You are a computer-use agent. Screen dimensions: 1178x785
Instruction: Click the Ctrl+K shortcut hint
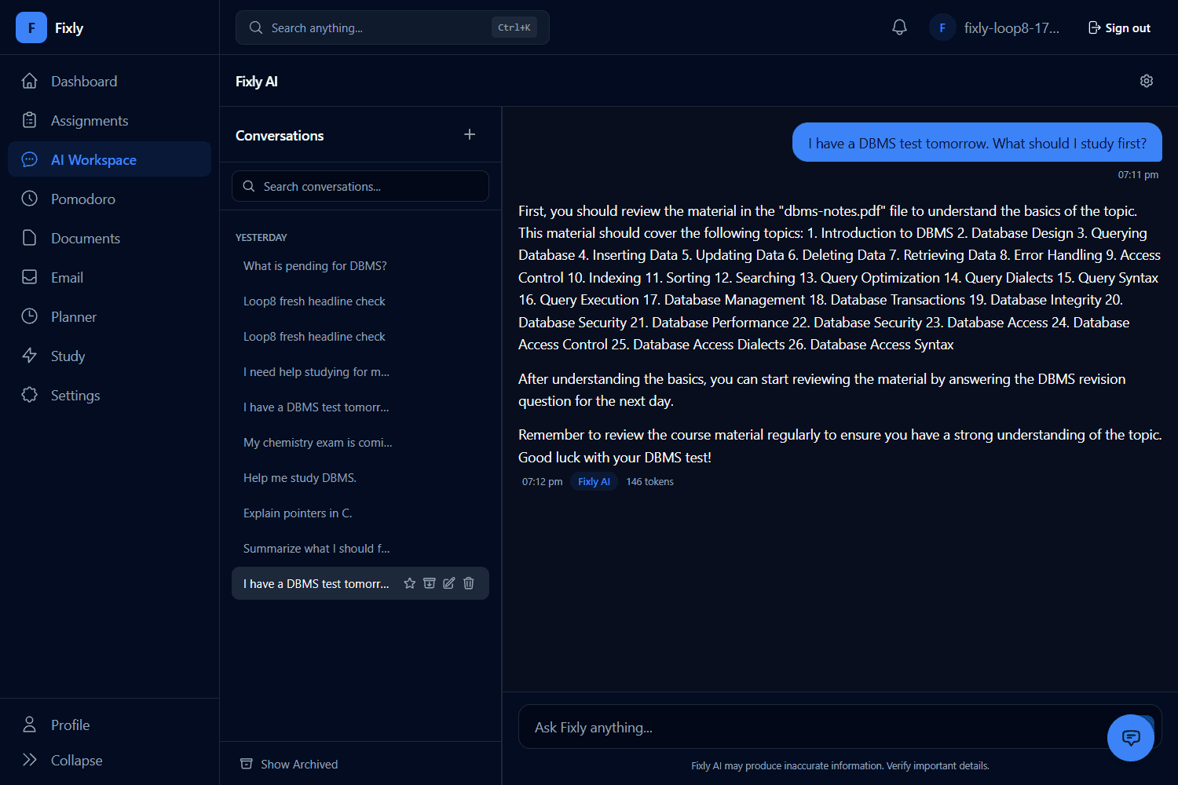tap(514, 27)
